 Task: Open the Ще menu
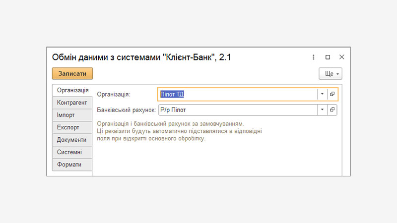coord(330,73)
